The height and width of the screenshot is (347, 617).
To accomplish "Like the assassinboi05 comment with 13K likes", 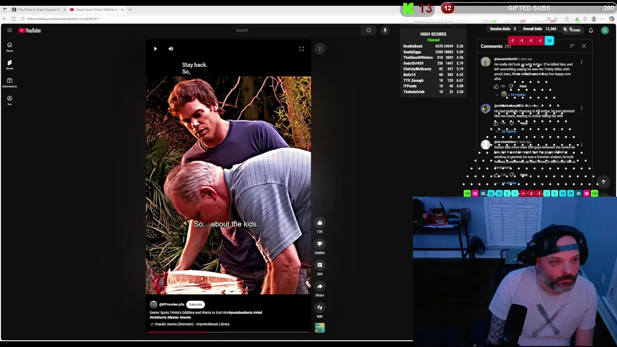I will pyautogui.click(x=496, y=87).
